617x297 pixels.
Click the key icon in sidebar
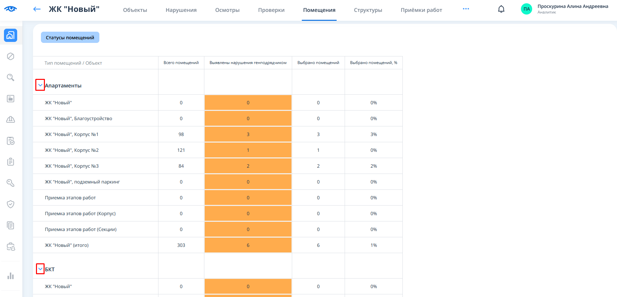coord(11,183)
